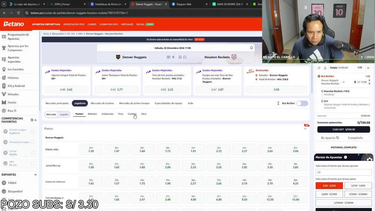
Task: Collapse the Simple bet slip chevron
Action: click(368, 68)
